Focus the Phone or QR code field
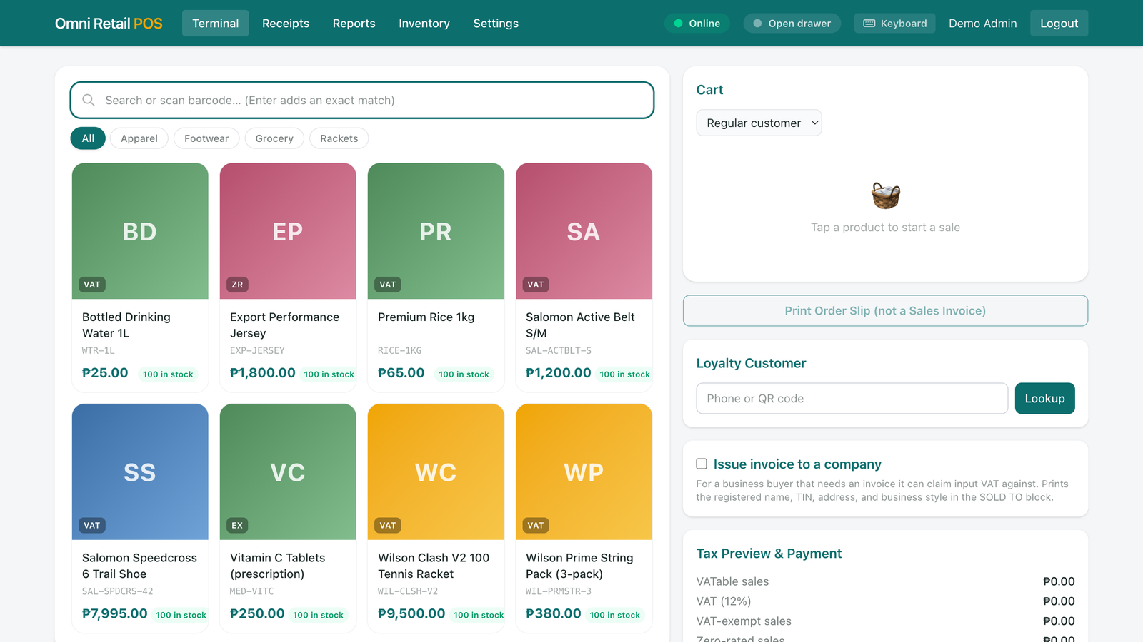1143x642 pixels. pos(852,399)
